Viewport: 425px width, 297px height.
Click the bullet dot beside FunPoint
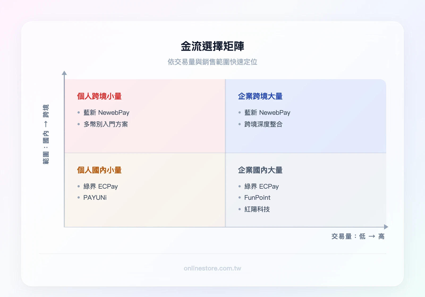pyautogui.click(x=240, y=198)
